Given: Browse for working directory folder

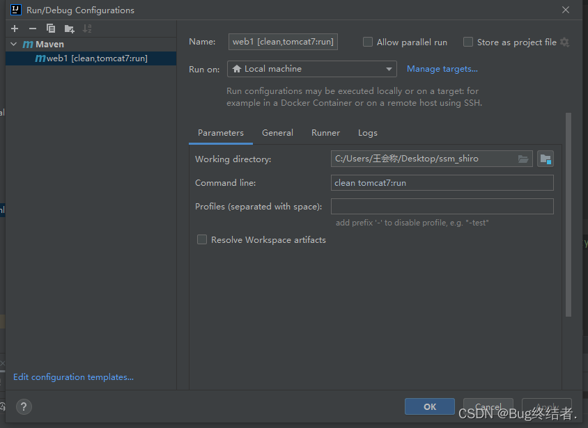Looking at the screenshot, I should 523,159.
